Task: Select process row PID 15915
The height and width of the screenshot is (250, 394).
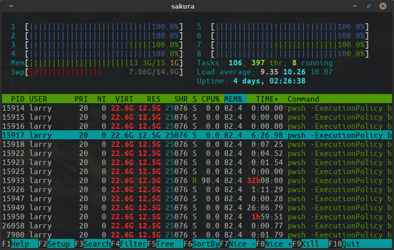Action: pyautogui.click(x=197, y=117)
